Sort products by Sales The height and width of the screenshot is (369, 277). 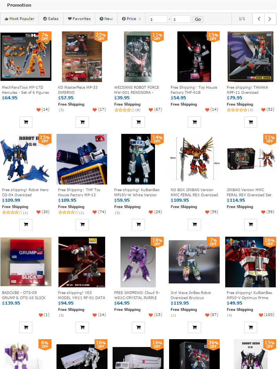(x=51, y=19)
